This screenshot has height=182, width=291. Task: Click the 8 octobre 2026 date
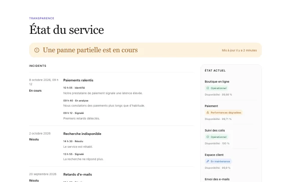44,82
